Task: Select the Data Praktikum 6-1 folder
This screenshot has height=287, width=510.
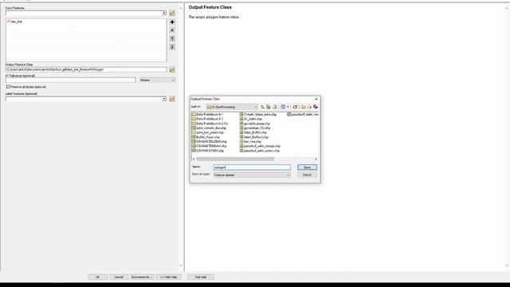Action: tap(207, 115)
